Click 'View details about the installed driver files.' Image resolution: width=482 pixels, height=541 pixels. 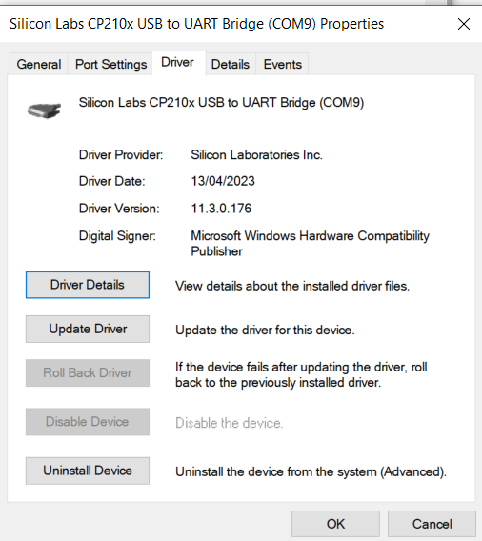click(292, 286)
